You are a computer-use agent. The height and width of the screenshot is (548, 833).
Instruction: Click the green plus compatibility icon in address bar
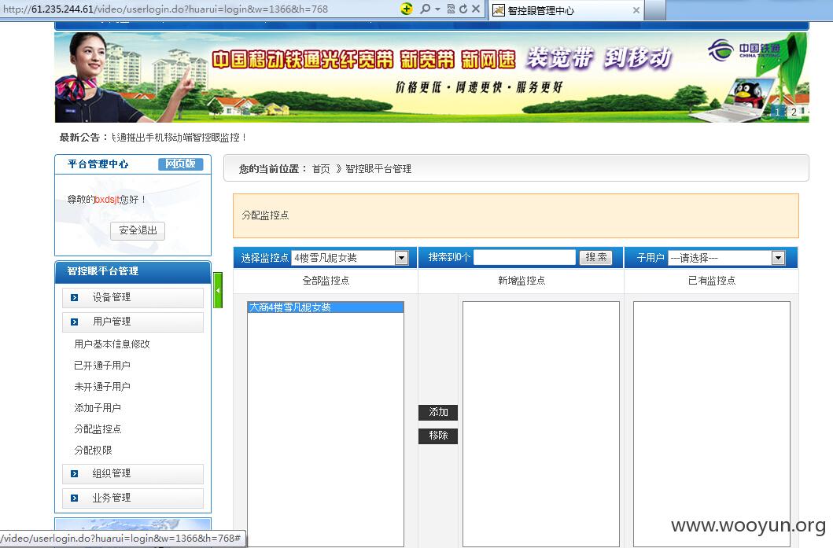407,9
